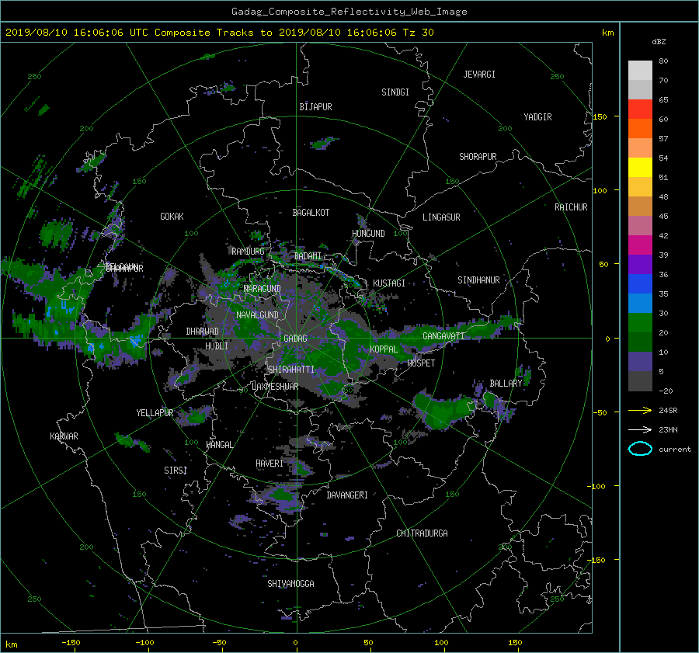Click the KARWAR city label
The width and height of the screenshot is (699, 653).
(64, 436)
